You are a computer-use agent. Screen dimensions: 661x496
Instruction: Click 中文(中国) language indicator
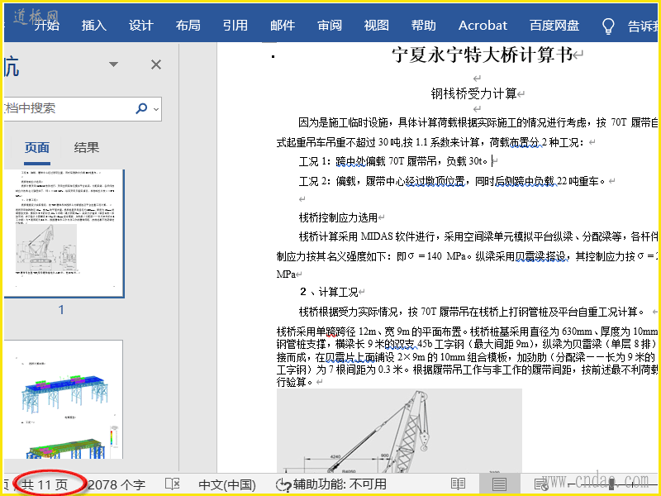coord(227,484)
